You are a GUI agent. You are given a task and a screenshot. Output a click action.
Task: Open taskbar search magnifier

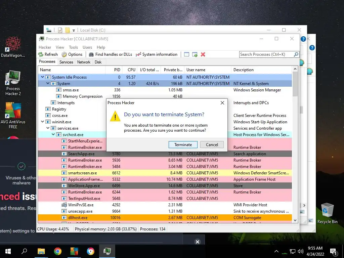click(x=24, y=251)
